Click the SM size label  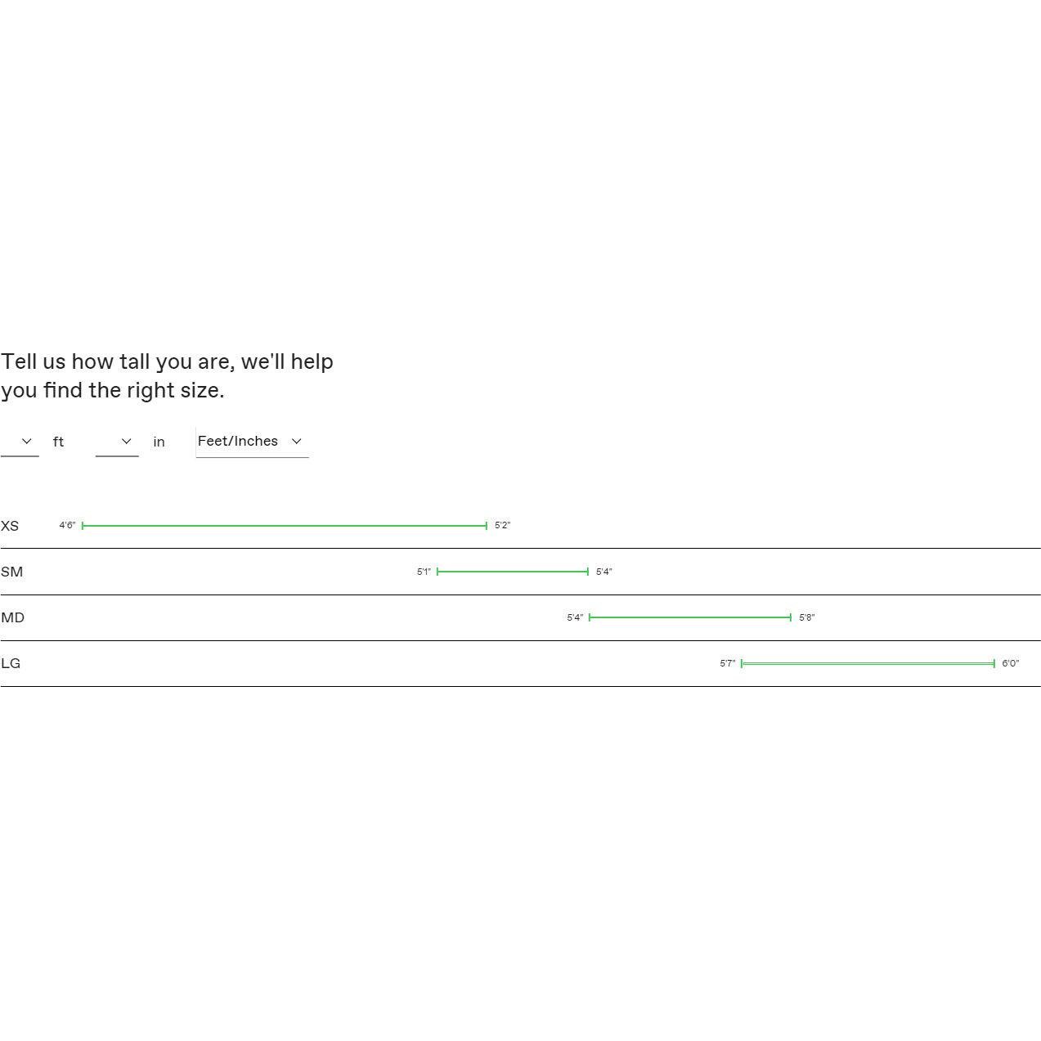[x=12, y=572]
